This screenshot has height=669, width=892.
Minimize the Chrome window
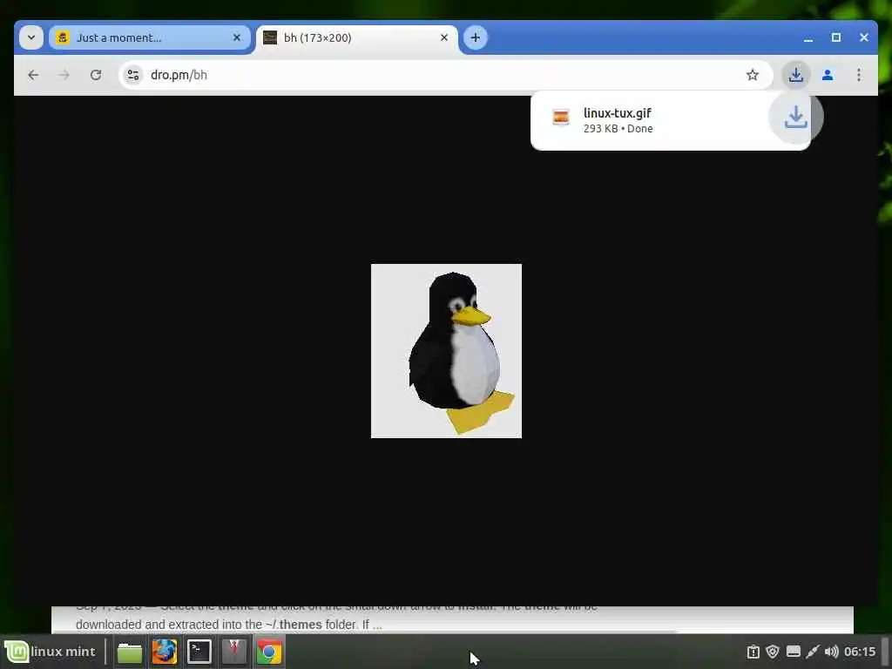click(808, 37)
